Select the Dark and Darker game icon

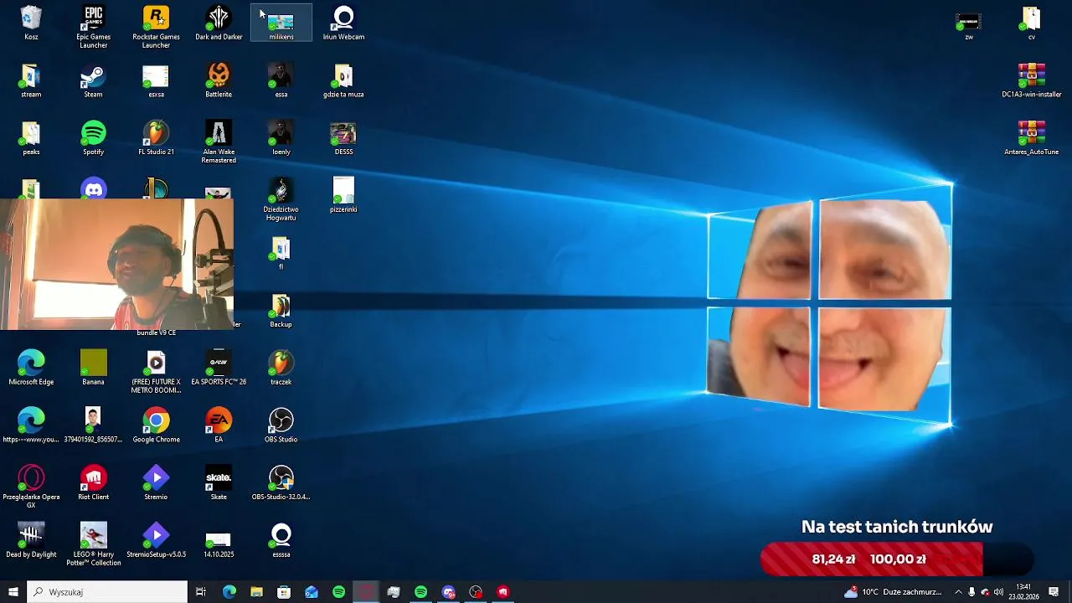pyautogui.click(x=219, y=23)
